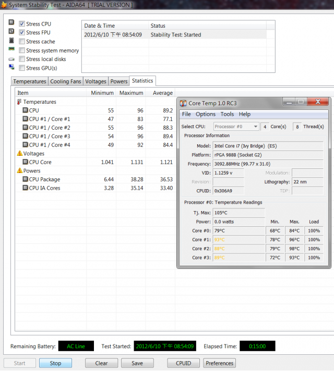Open the Tools menu in Core Temp
The image size is (334, 371).
coord(227,114)
